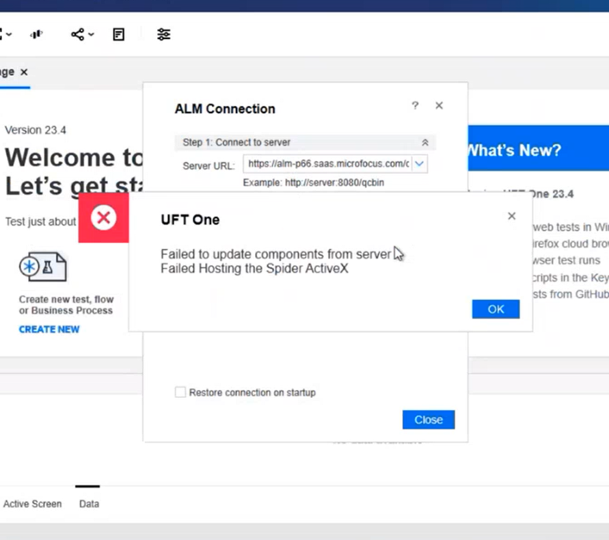Click the Close button in ALM Connection
609x540 pixels.
pyautogui.click(x=429, y=420)
